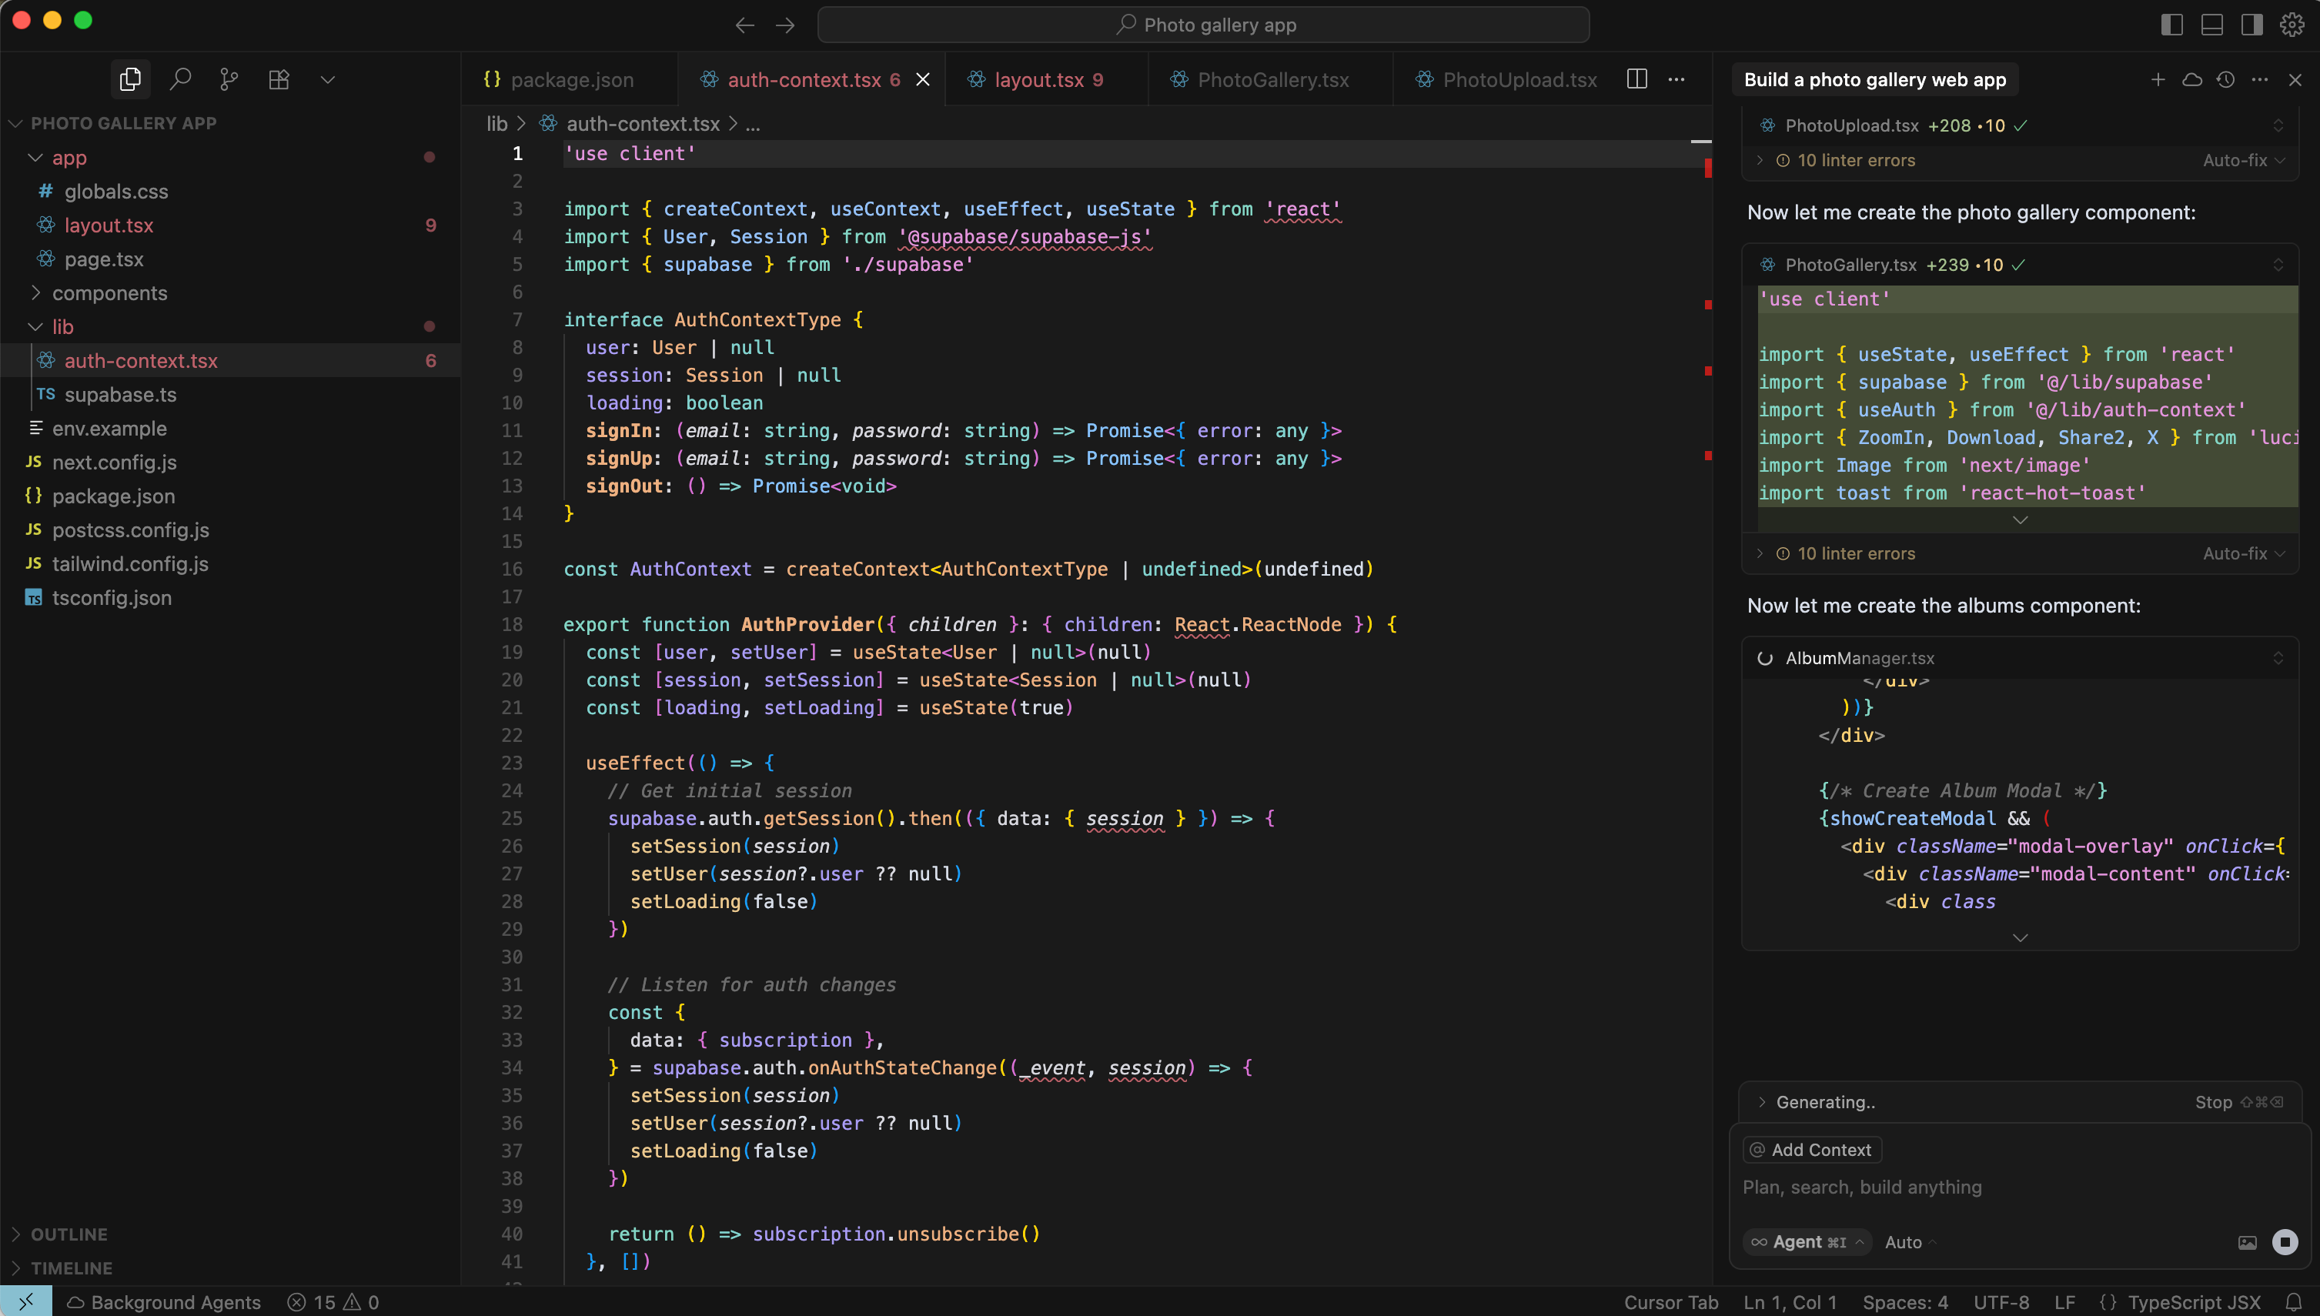Open the Search view icon
Viewport: 2320px width, 1316px height.
coord(180,79)
